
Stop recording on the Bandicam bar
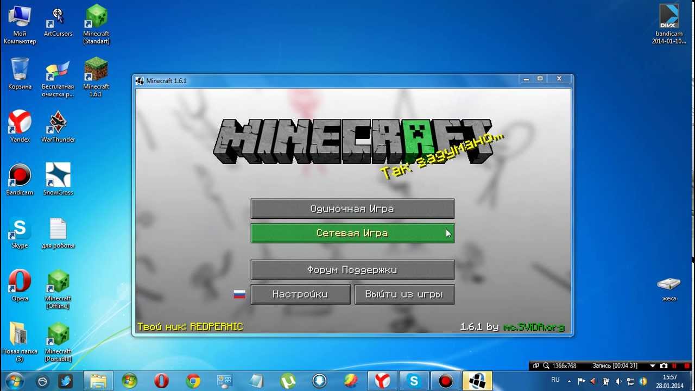pyautogui.click(x=686, y=366)
